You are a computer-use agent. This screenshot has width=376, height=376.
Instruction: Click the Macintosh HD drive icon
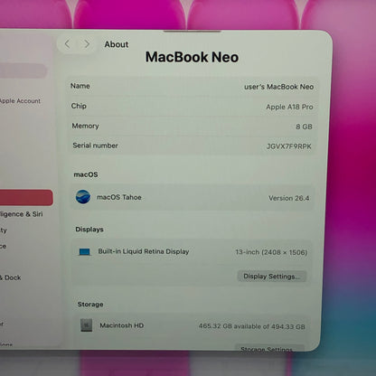tap(87, 325)
